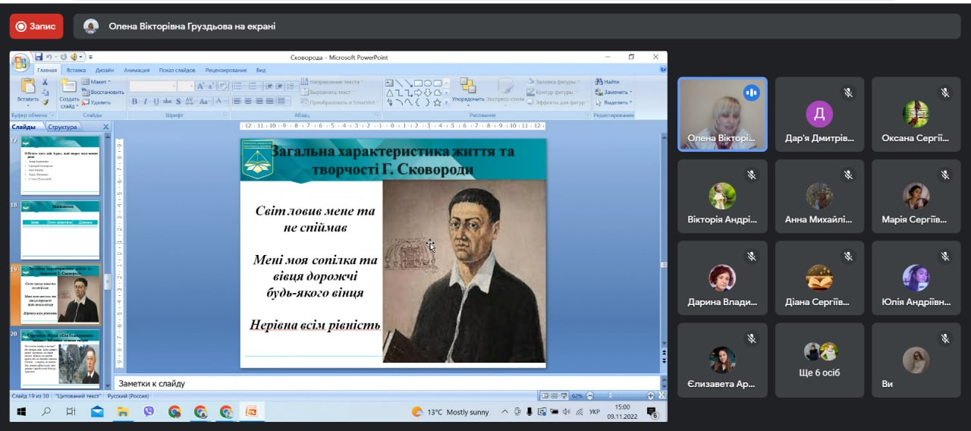
Task: Toggle bold formatting in Шрифт group
Action: [x=134, y=102]
